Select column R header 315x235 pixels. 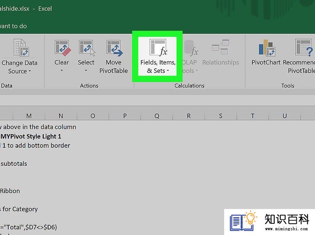click(189, 116)
